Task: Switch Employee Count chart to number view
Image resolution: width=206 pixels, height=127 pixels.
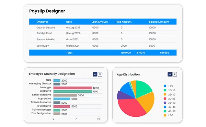Action: click(x=95, y=74)
